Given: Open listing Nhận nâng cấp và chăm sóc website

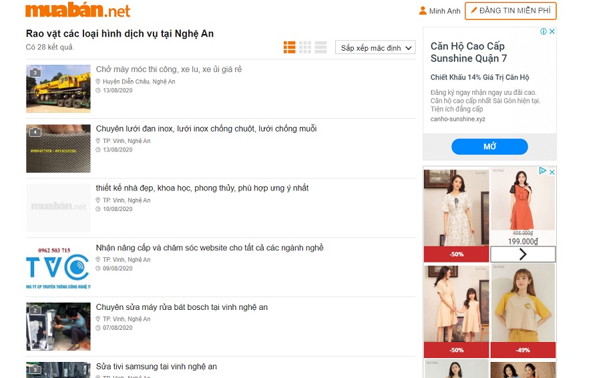Looking at the screenshot, I should [210, 248].
